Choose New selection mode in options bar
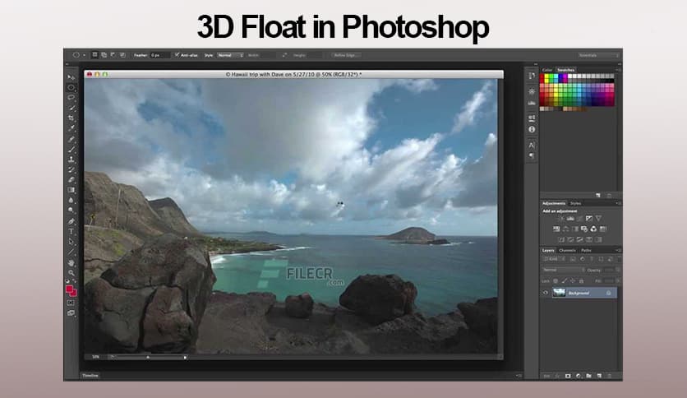The image size is (687, 398). pos(95,55)
